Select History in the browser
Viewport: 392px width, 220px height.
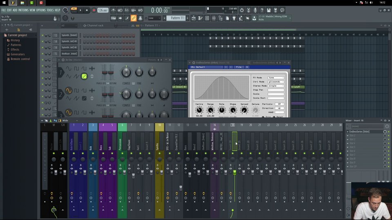click(15, 40)
